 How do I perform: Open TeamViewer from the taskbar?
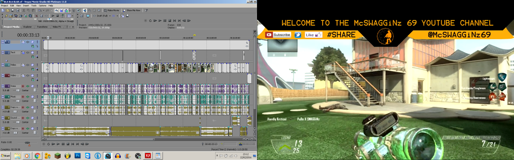click(x=88, y=156)
